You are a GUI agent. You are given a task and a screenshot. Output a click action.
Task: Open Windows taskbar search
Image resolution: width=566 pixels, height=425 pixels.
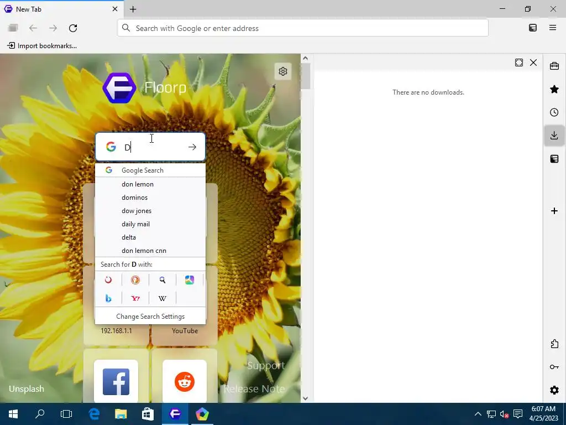[x=40, y=414]
